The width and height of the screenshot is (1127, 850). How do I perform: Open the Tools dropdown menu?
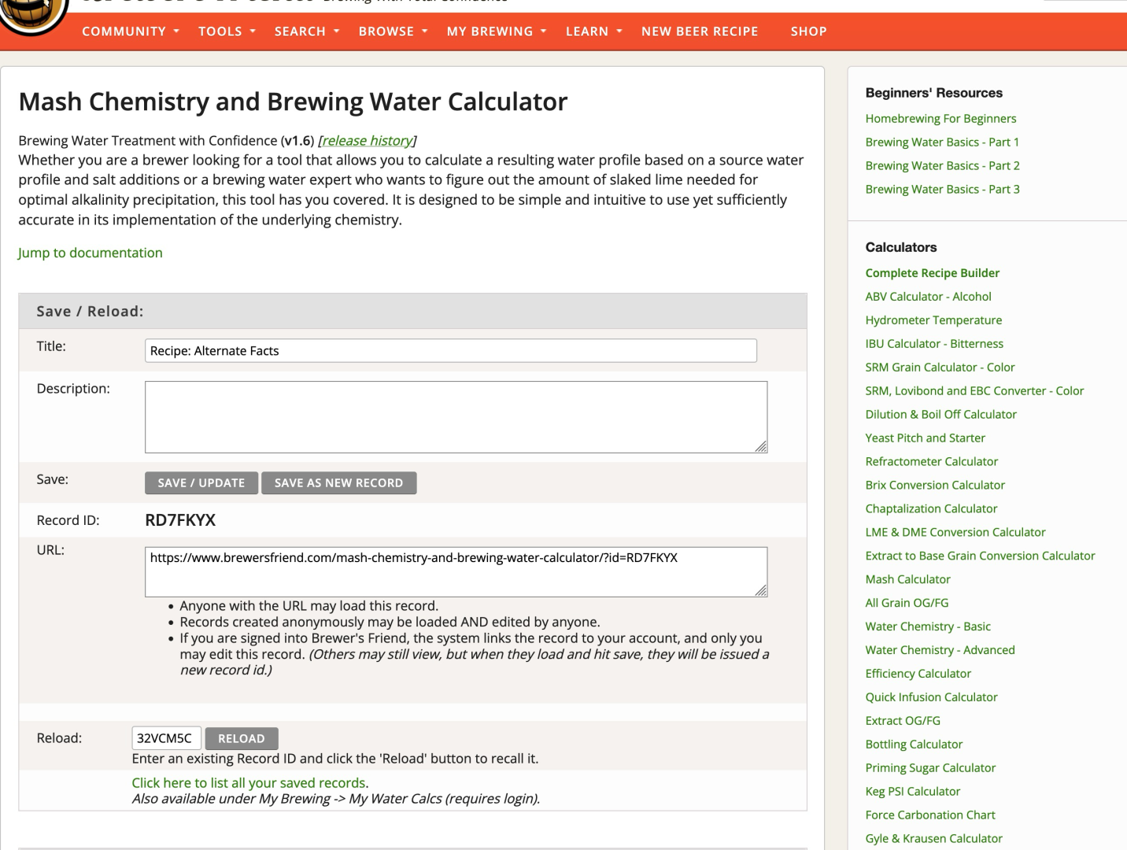coord(227,31)
